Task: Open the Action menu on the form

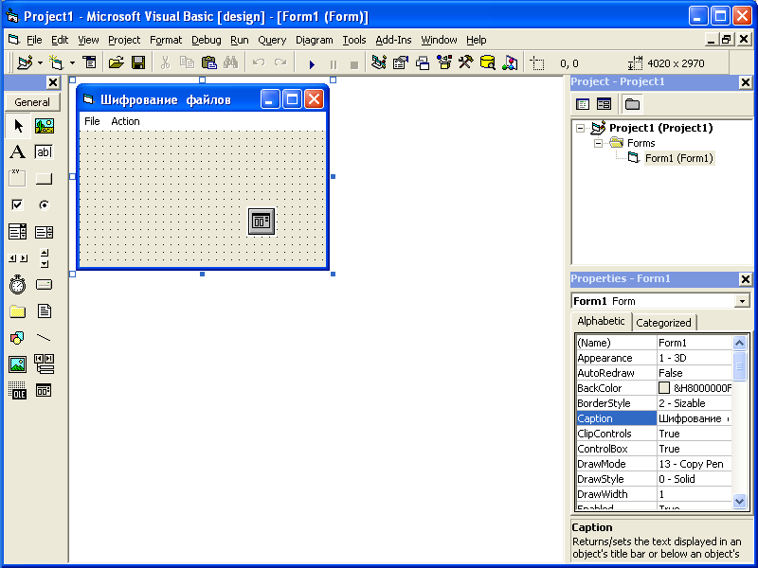Action: [x=125, y=121]
